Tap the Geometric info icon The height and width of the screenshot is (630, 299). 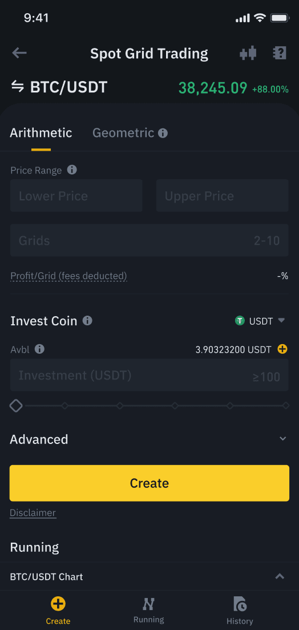(163, 133)
